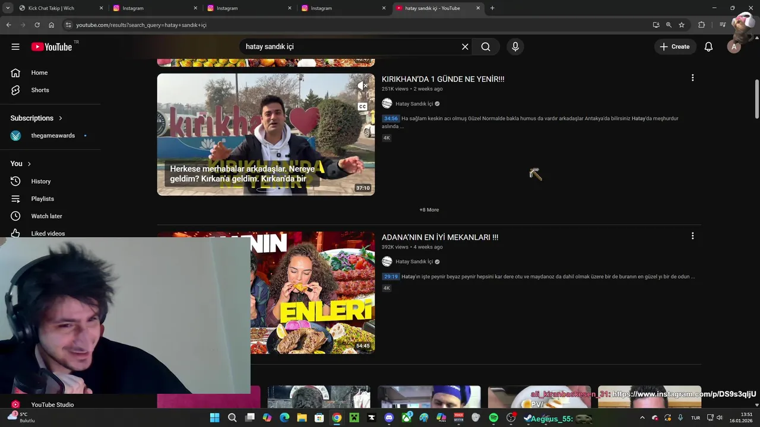
Task: Open a new browser tab
Action: click(492, 8)
